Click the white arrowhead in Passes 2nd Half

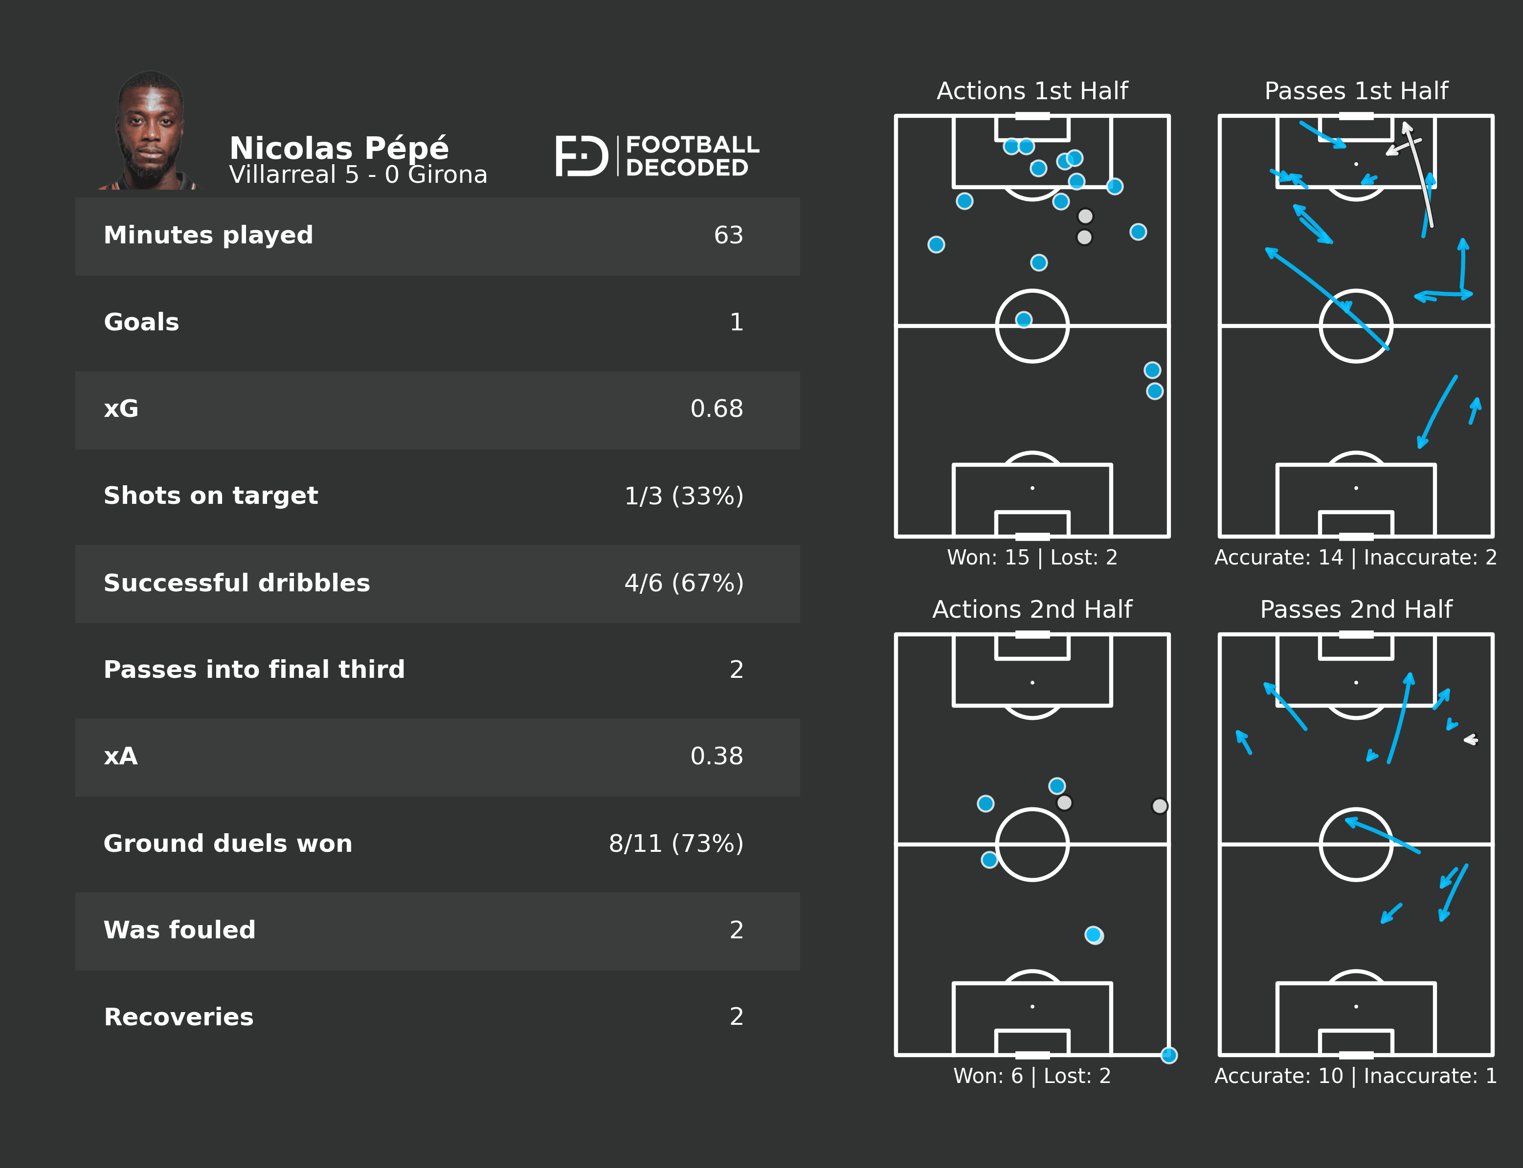[x=1470, y=740]
